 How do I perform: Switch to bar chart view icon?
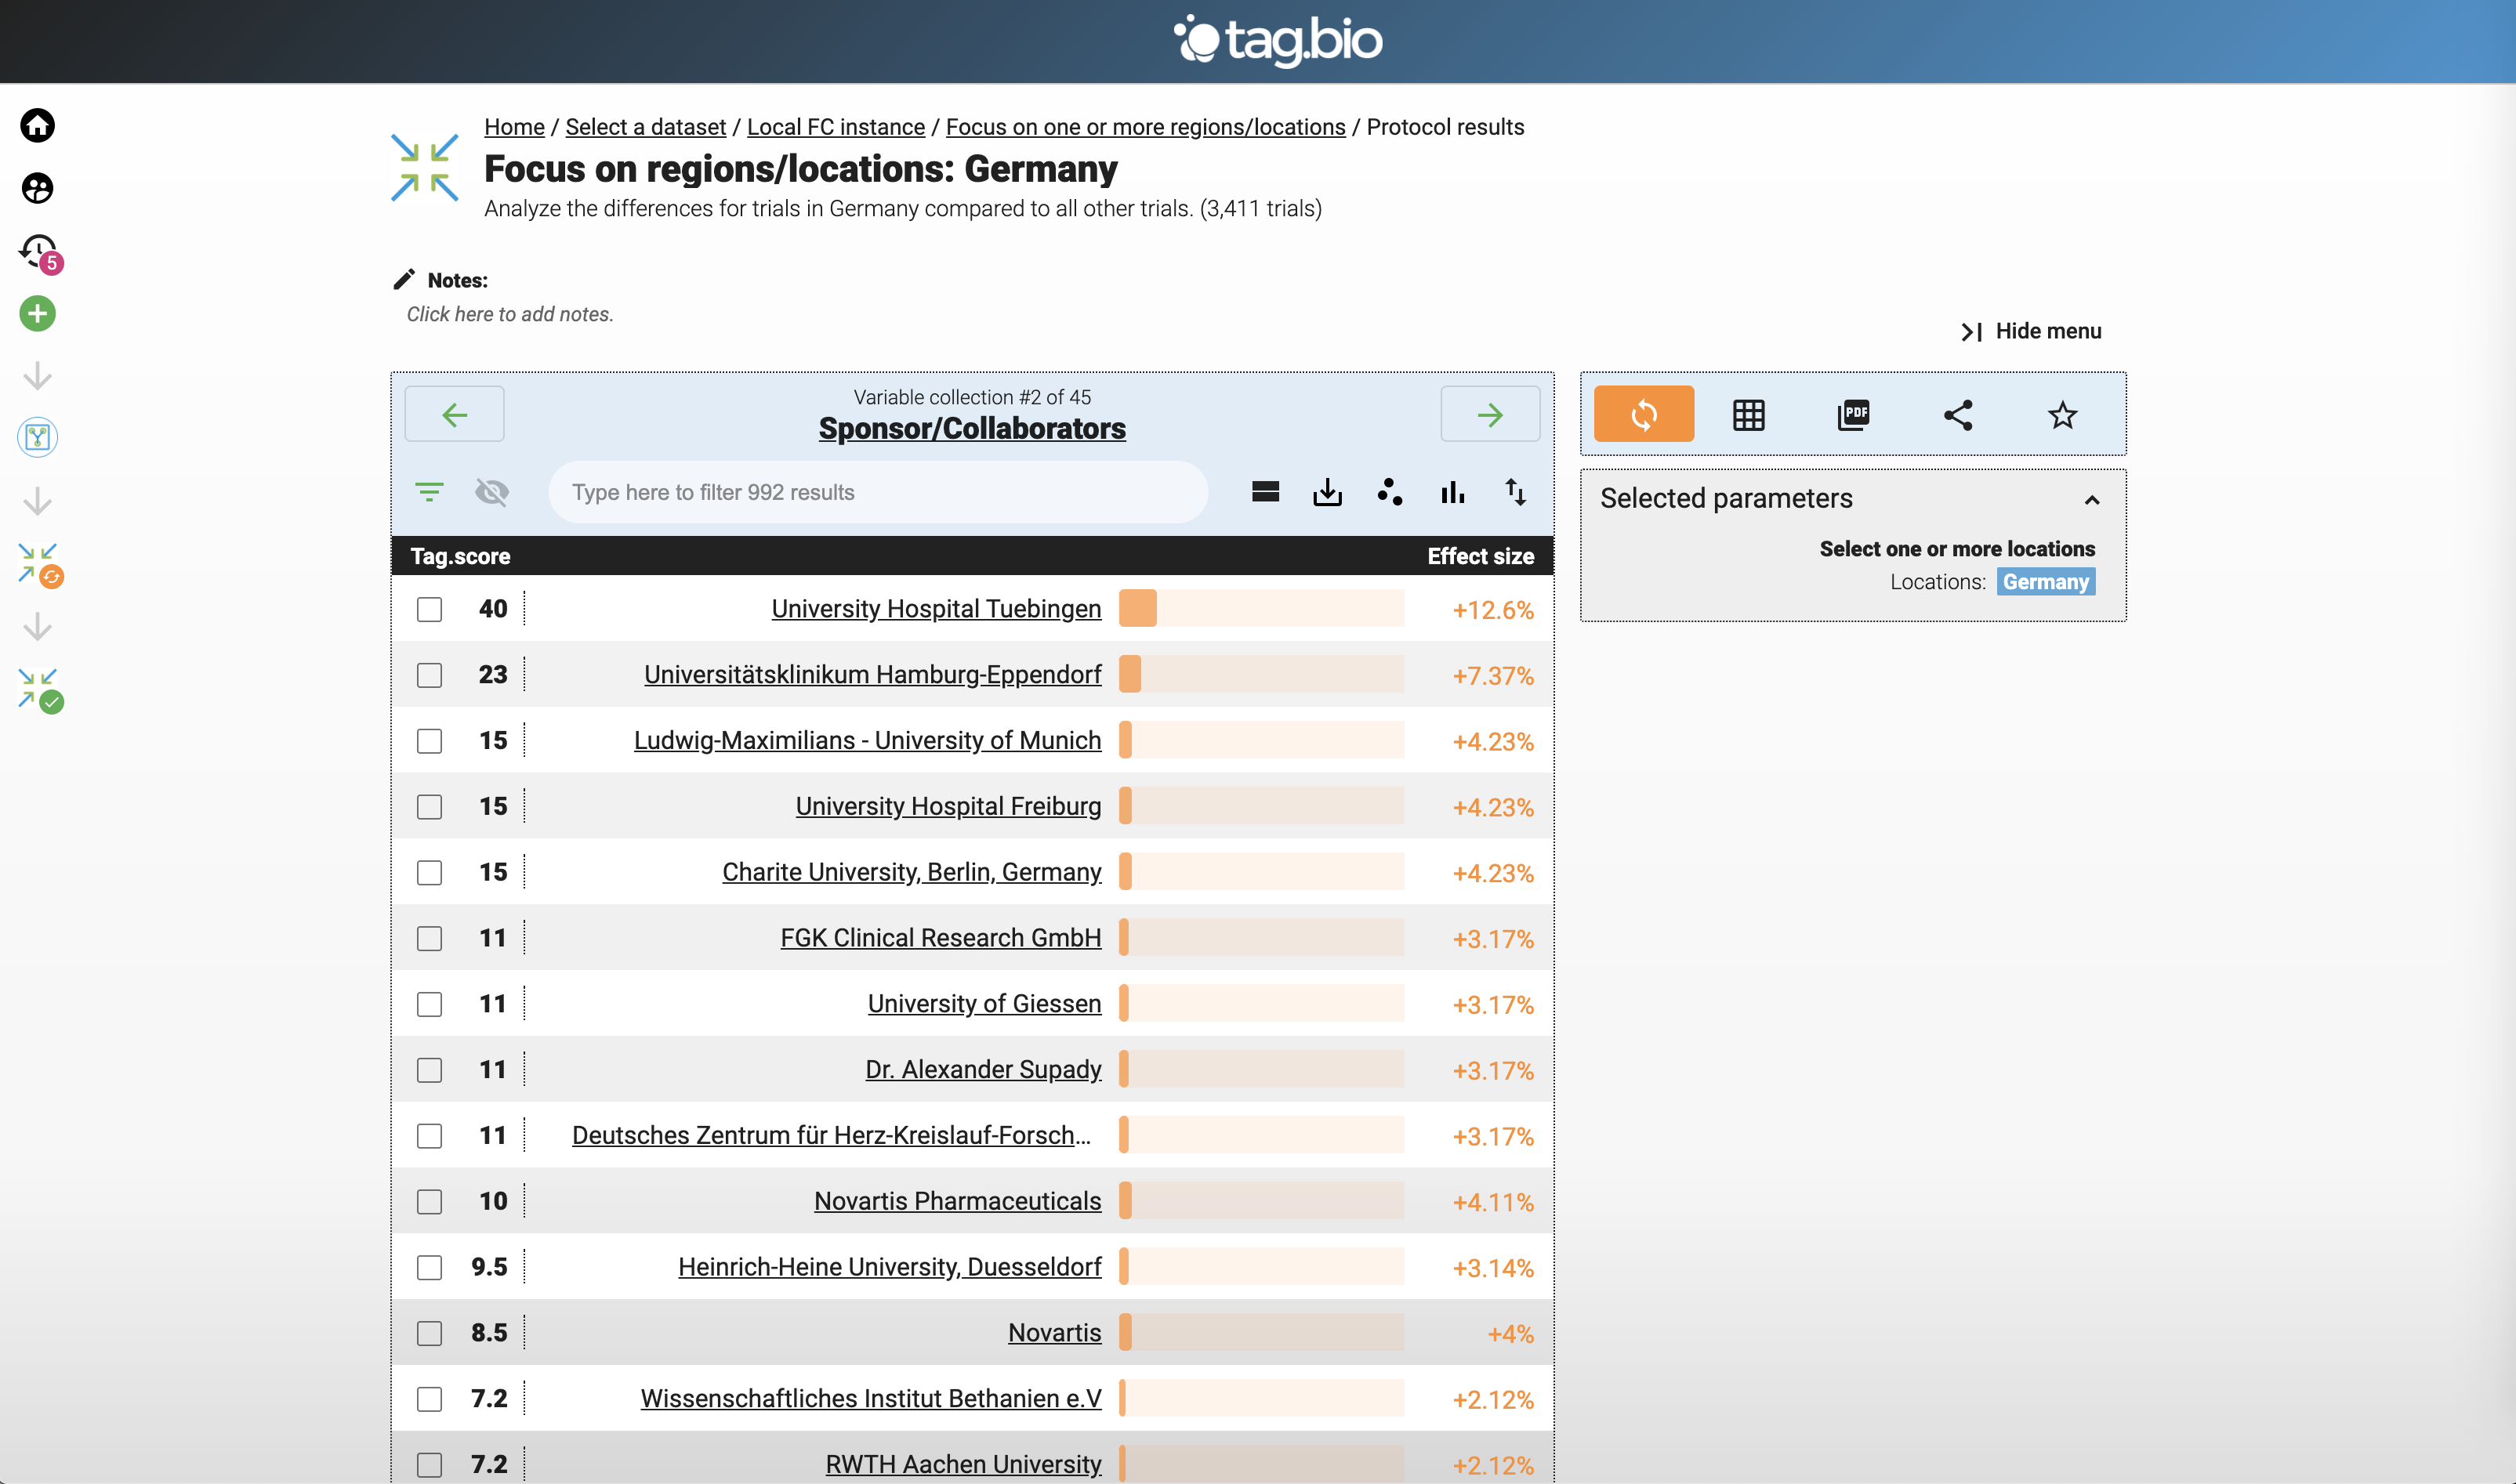pyautogui.click(x=1452, y=492)
